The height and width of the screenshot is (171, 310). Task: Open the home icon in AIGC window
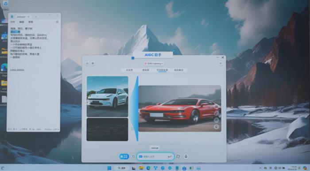[87, 63]
